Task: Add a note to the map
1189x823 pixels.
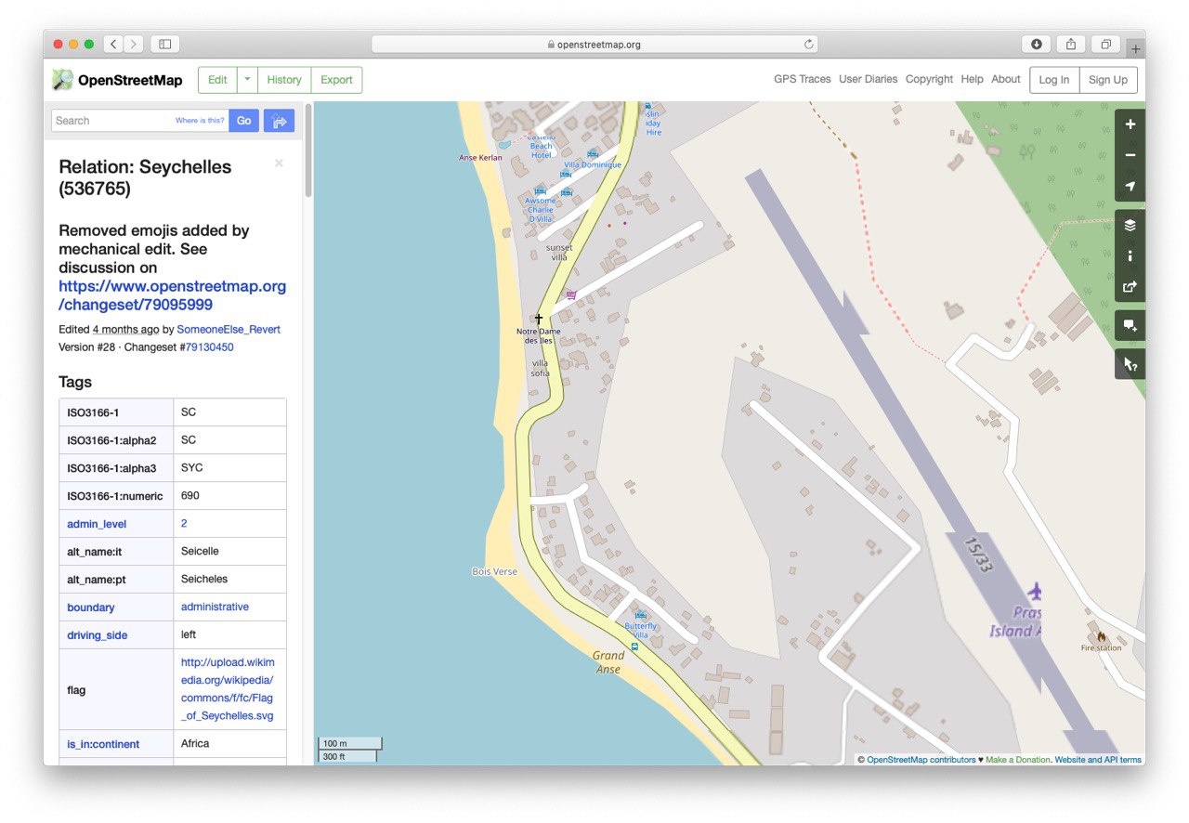Action: [x=1130, y=325]
